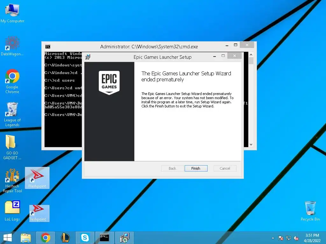This screenshot has width=326, height=244.
Task: Close the Epic Games Launcher Setup window
Action: [235, 56]
